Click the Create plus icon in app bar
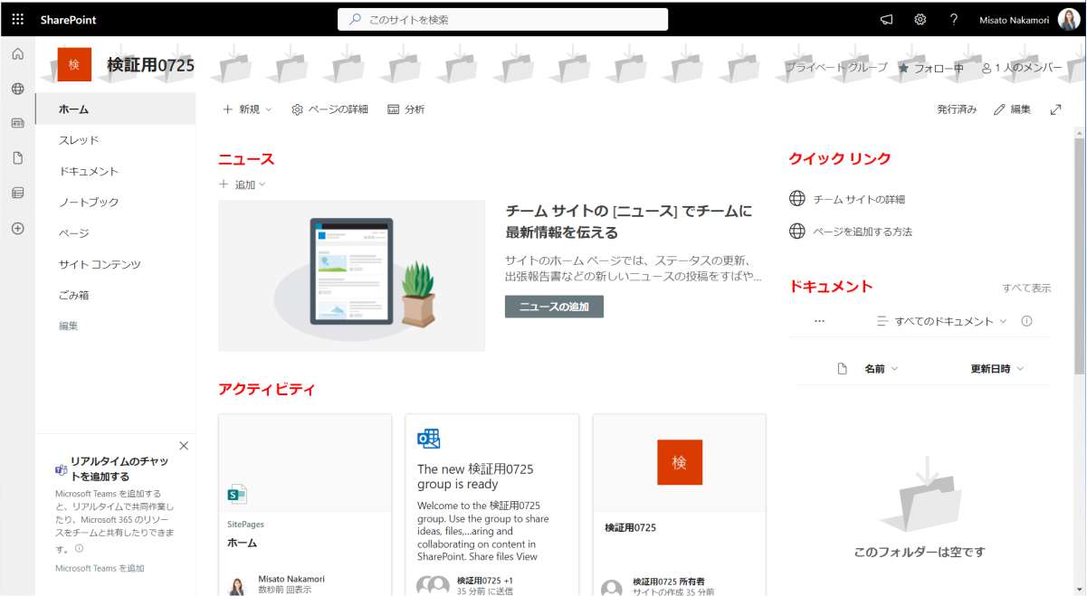Image resolution: width=1087 pixels, height=596 pixels. click(17, 228)
